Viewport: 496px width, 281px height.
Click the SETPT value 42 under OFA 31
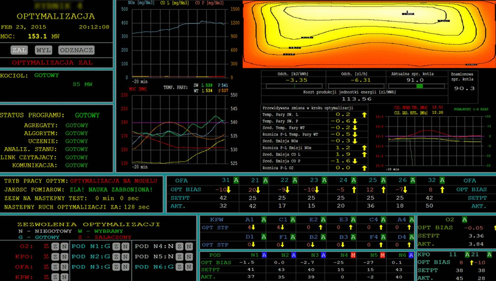point(223,198)
